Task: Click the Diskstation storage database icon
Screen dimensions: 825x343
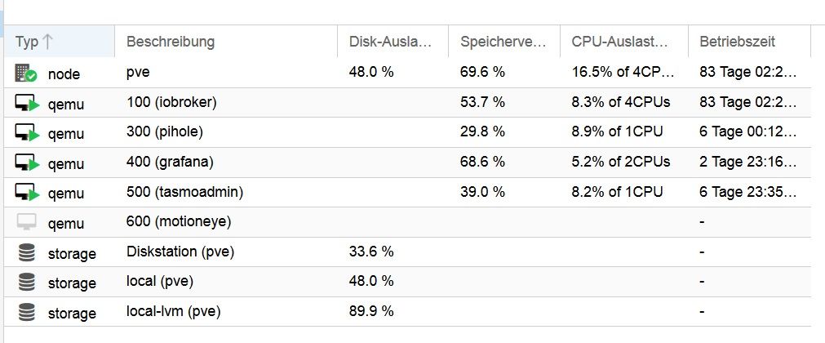Action: tap(26, 252)
